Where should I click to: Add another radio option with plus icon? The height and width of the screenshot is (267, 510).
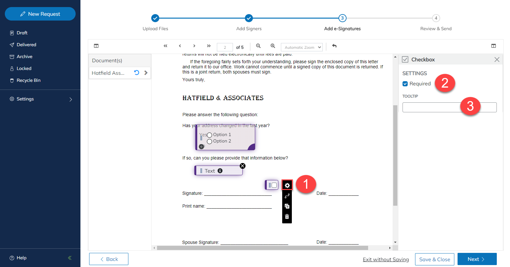tap(201, 147)
